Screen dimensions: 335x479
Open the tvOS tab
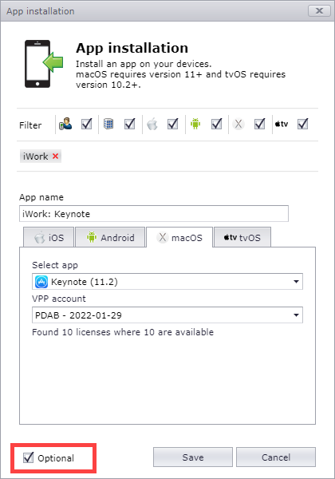(242, 237)
